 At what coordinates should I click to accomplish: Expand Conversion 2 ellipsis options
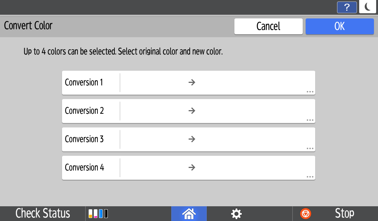point(310,120)
